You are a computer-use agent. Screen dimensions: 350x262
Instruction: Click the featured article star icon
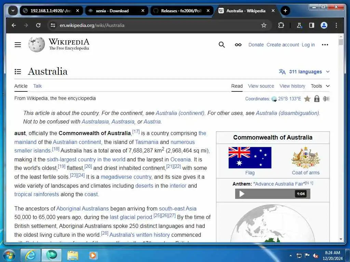307,99
